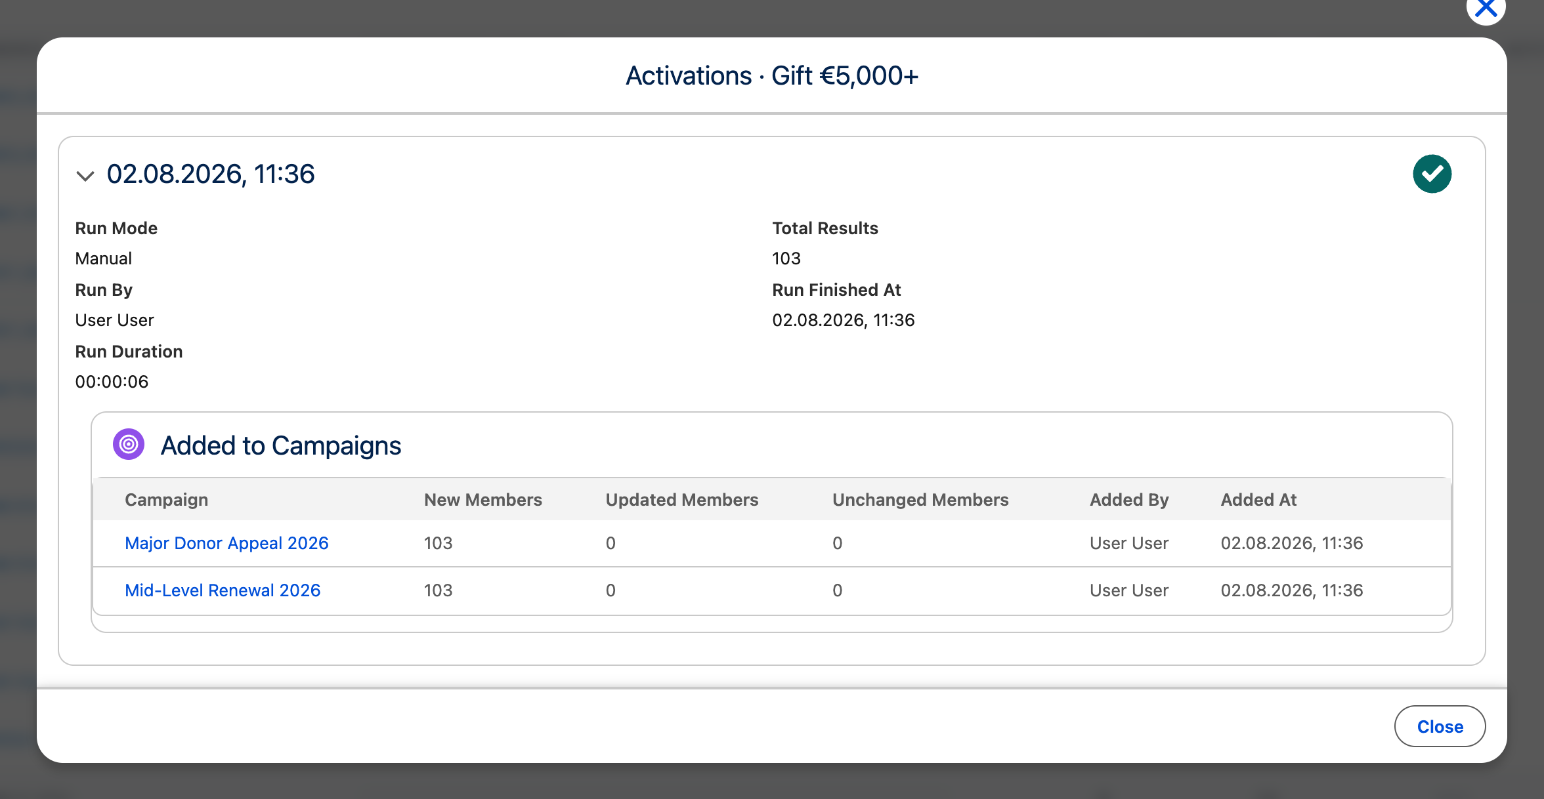This screenshot has width=1544, height=799.
Task: Click the Added At column header
Action: coord(1258,500)
